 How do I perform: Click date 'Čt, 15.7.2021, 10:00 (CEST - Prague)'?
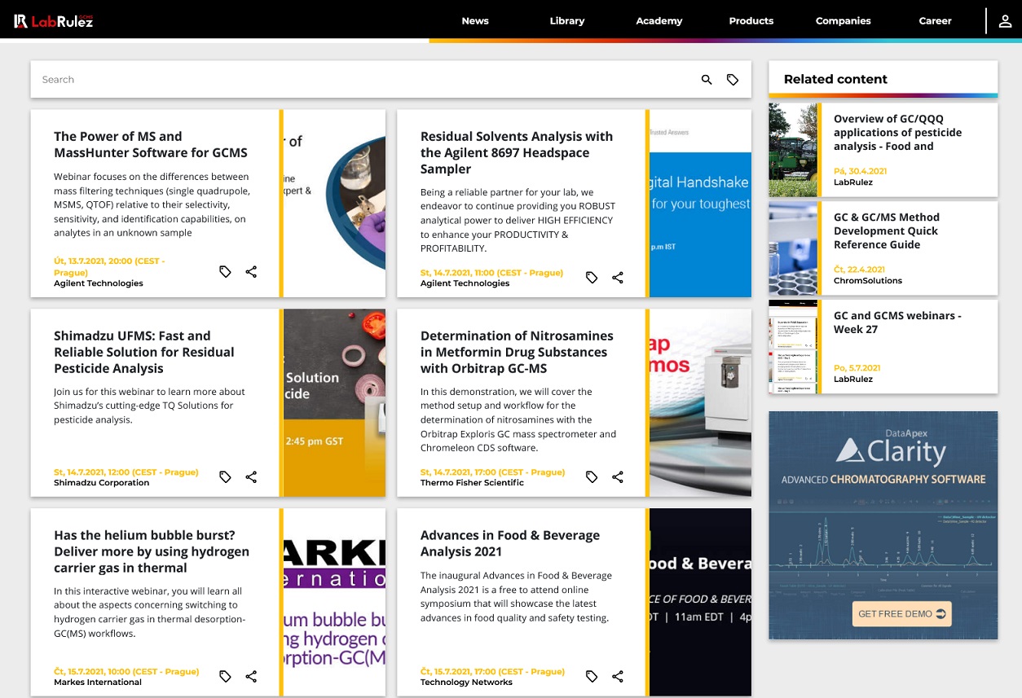tap(126, 672)
